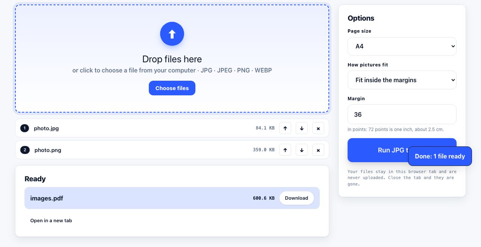Open the PDF in a new tab

[x=51, y=220]
